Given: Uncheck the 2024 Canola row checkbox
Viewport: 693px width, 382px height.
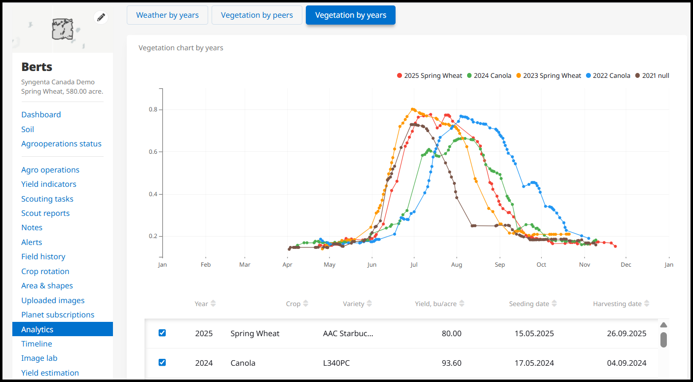Looking at the screenshot, I should point(162,363).
